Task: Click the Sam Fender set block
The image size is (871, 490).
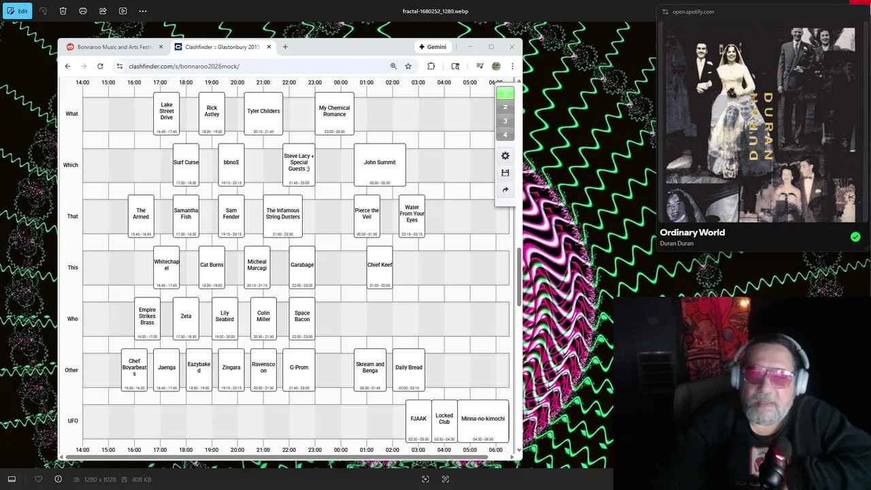Action: point(231,216)
